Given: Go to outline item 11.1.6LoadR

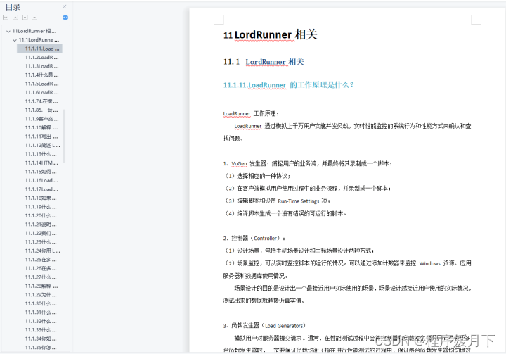Looking at the screenshot, I should point(42,92).
